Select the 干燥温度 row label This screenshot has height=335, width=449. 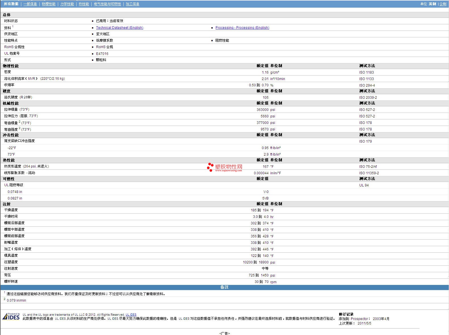click(11, 210)
